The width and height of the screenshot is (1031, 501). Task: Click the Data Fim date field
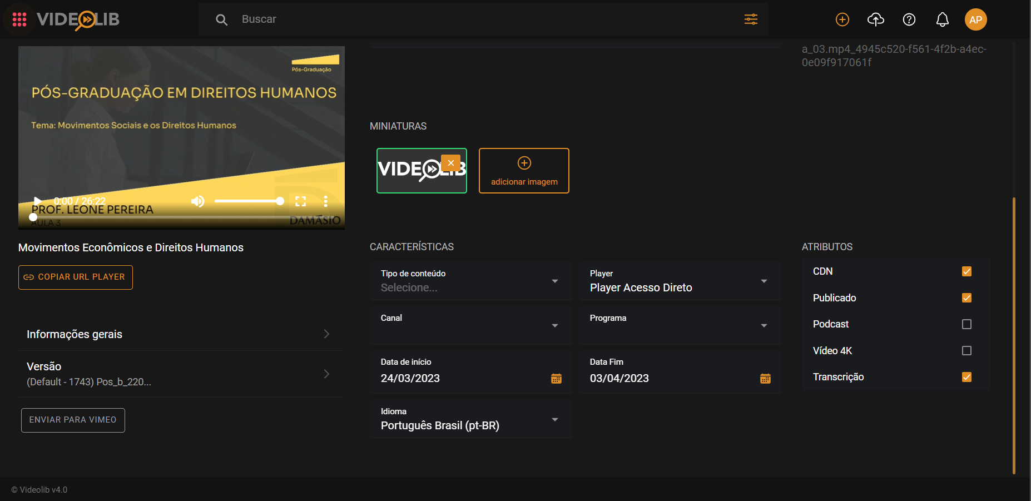click(680, 372)
